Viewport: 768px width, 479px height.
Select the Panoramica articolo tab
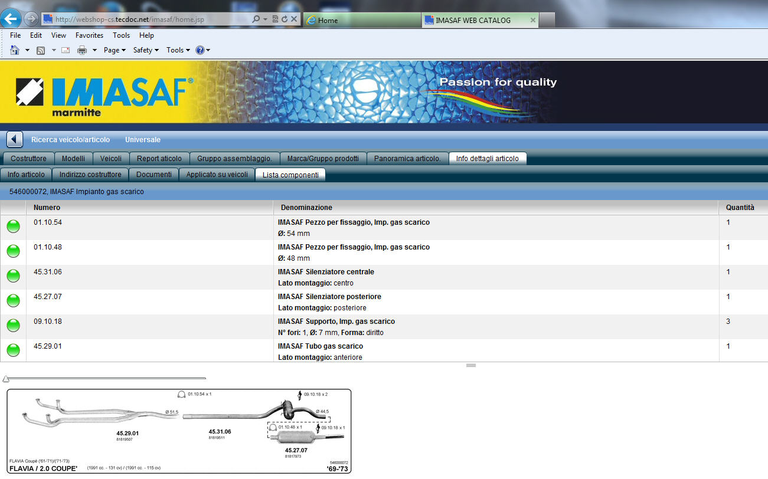click(407, 158)
